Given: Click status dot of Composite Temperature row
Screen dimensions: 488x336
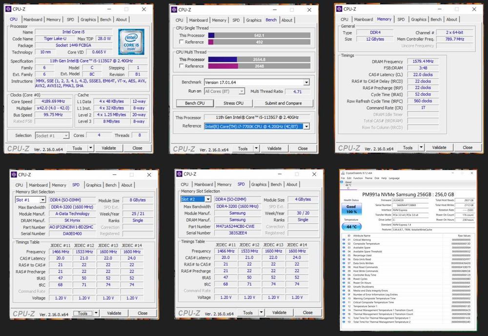Looking at the screenshot, I should tap(344, 244).
